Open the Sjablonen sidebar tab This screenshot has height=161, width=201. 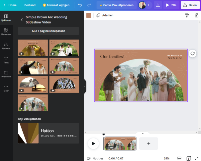click(6, 18)
